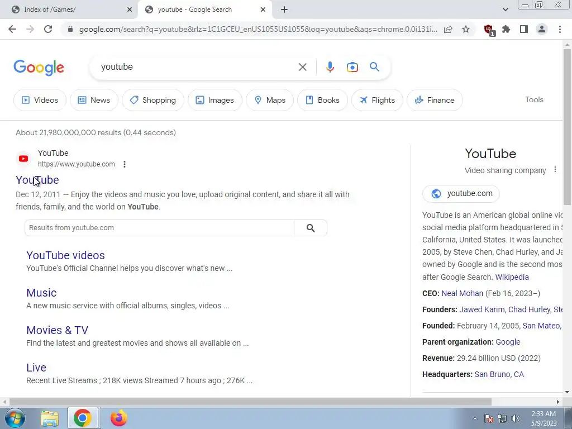The image size is (572, 429).
Task: Open the Live sitelink
Action: [36, 368]
